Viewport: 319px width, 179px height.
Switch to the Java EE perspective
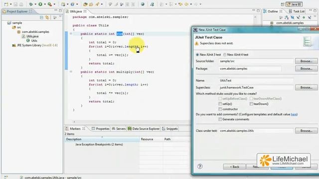coord(294,4)
